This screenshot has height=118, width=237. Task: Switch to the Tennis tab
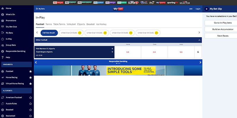tap(49, 24)
